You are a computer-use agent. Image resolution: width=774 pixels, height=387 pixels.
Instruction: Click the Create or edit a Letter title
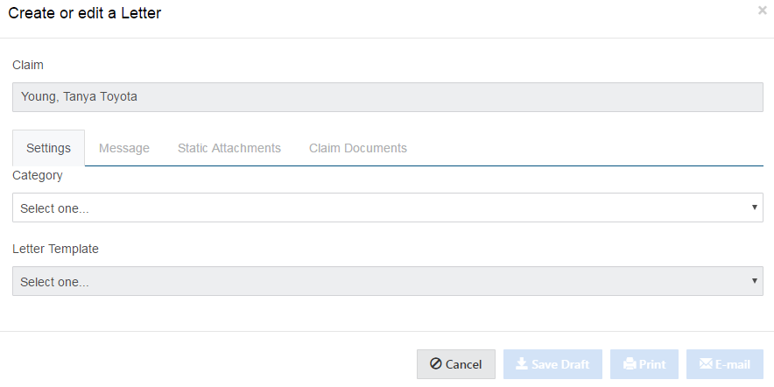tap(85, 13)
